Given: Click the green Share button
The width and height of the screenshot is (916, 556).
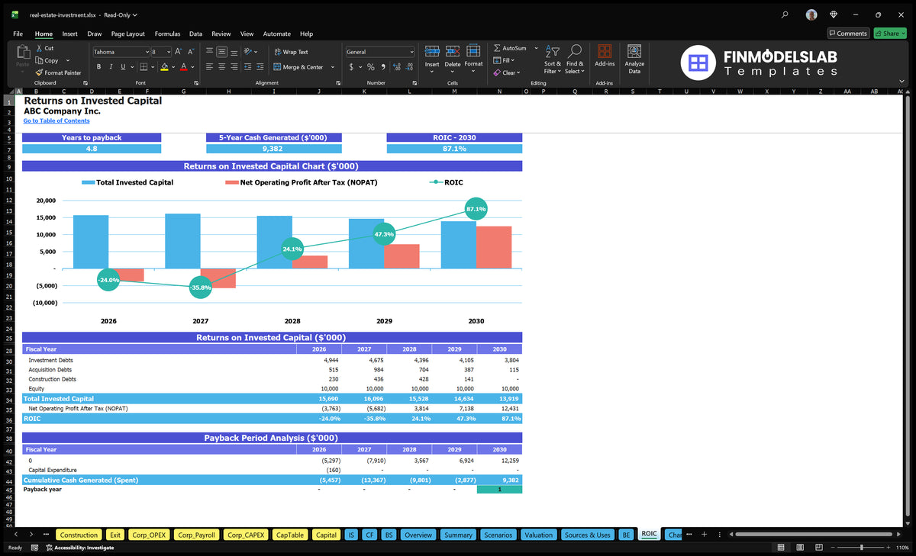Looking at the screenshot, I should click(x=889, y=34).
